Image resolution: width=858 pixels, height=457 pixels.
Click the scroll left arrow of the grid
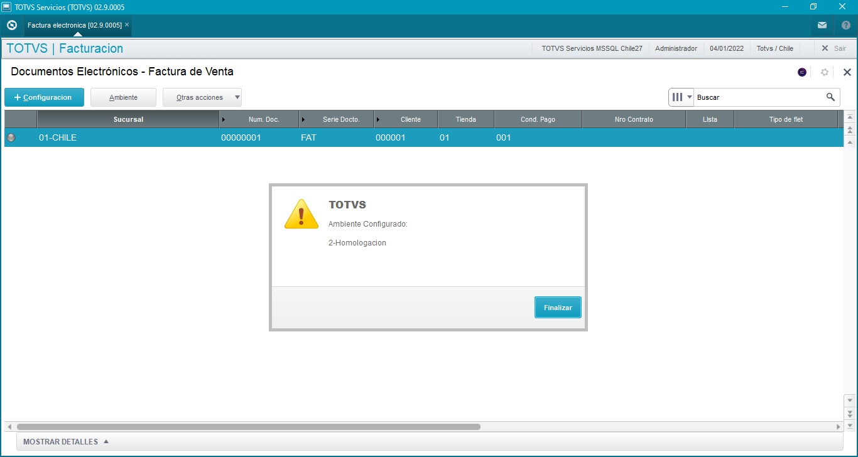[x=9, y=427]
